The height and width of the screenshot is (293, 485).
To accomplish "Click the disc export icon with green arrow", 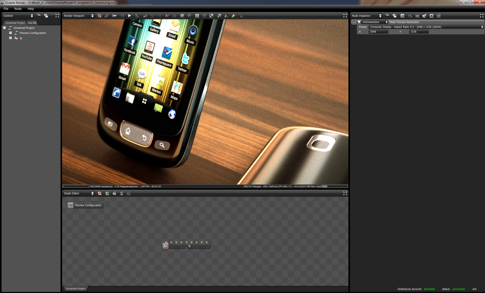I will tap(226, 16).
